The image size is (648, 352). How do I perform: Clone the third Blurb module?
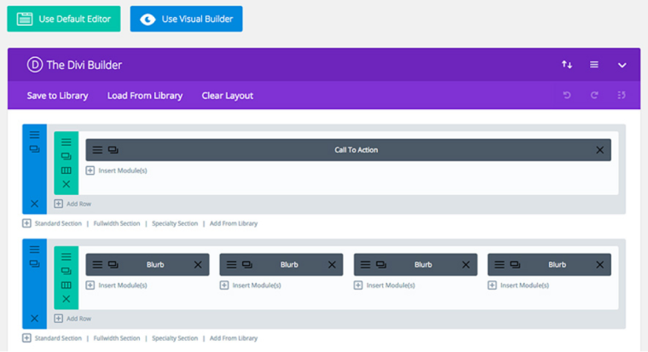coord(381,264)
